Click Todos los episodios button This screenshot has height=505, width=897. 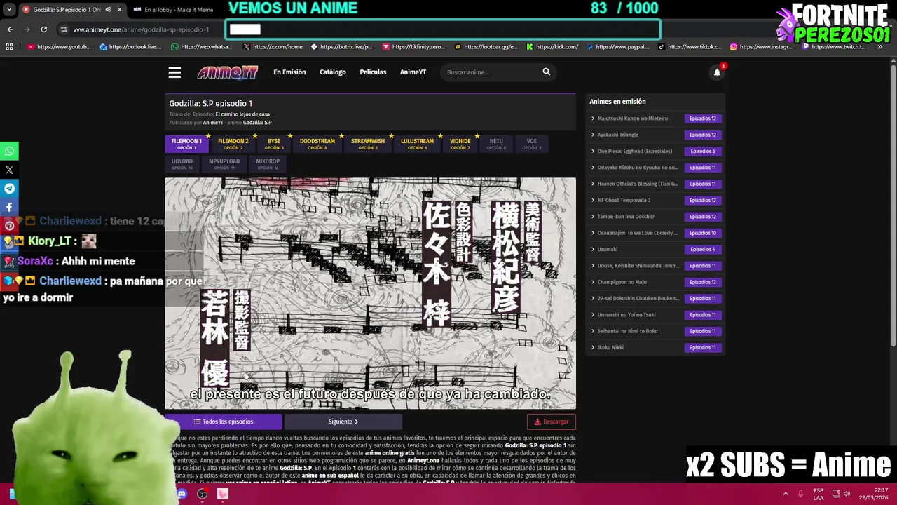pos(224,422)
